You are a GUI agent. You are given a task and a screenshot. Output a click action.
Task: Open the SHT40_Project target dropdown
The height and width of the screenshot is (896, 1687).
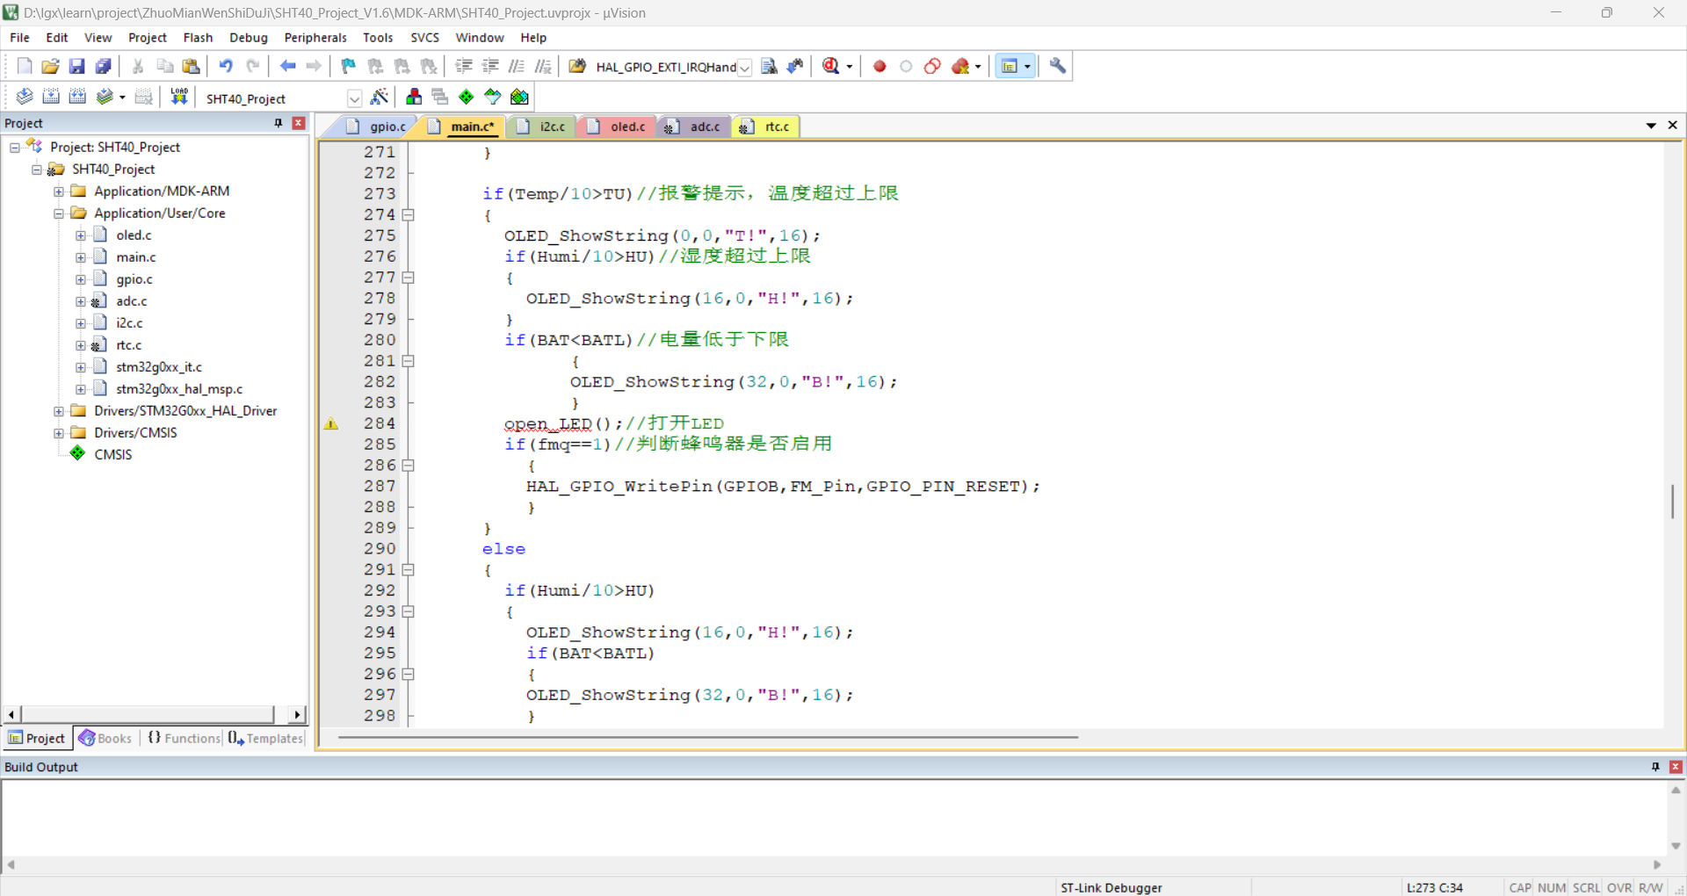click(354, 98)
